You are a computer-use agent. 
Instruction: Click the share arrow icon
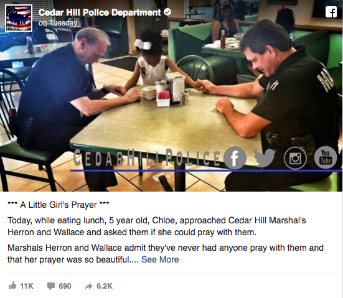point(89,286)
